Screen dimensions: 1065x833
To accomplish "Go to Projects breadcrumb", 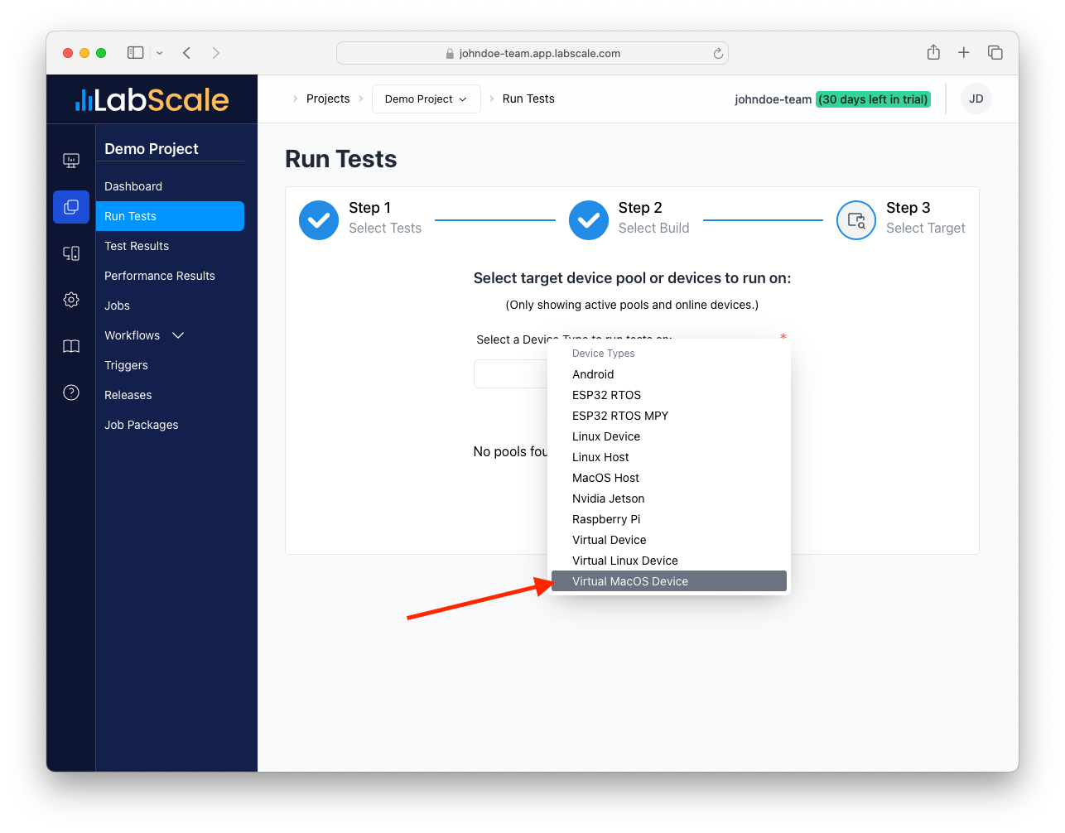I will tap(328, 99).
